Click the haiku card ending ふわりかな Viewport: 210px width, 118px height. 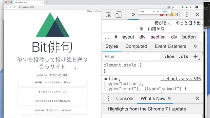52,110
